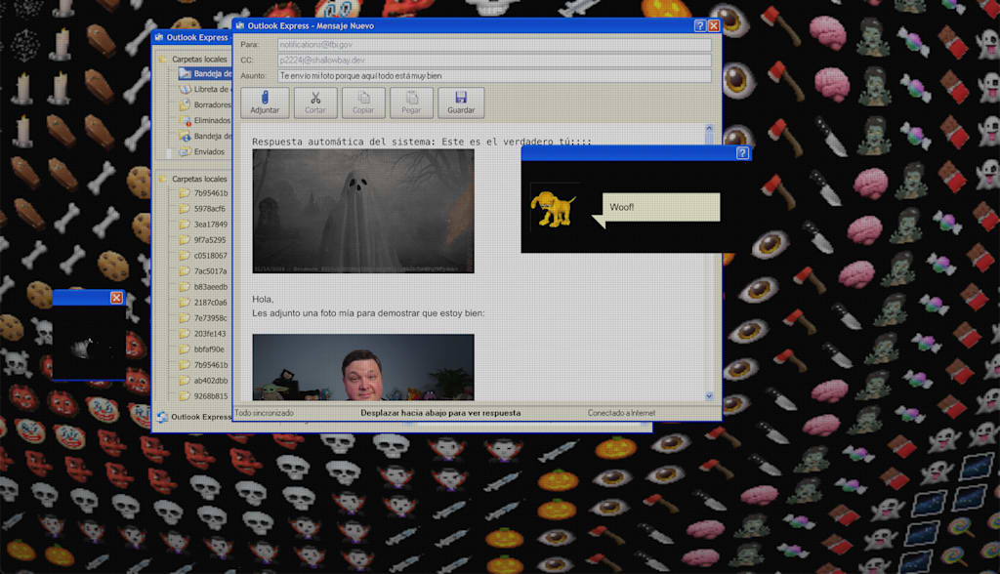This screenshot has height=574, width=1000.
Task: Click the Copiar toolbar button
Action: [363, 102]
